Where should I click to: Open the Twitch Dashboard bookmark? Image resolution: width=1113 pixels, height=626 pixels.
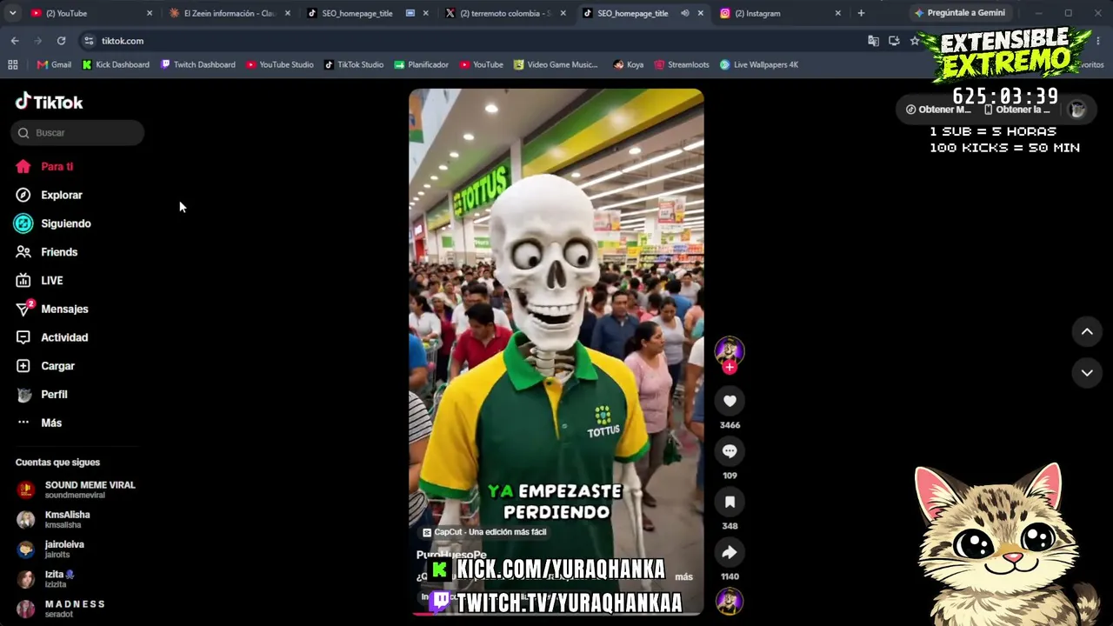(x=198, y=64)
